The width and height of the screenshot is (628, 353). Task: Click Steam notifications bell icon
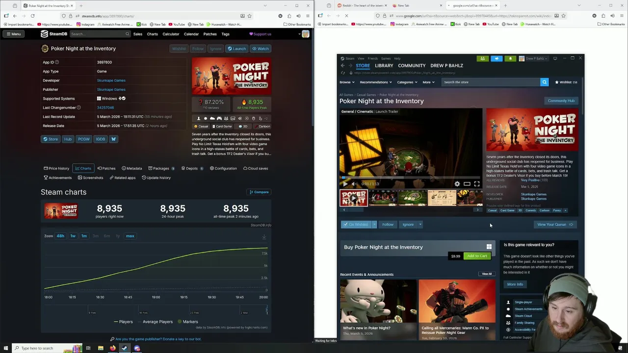tap(510, 58)
